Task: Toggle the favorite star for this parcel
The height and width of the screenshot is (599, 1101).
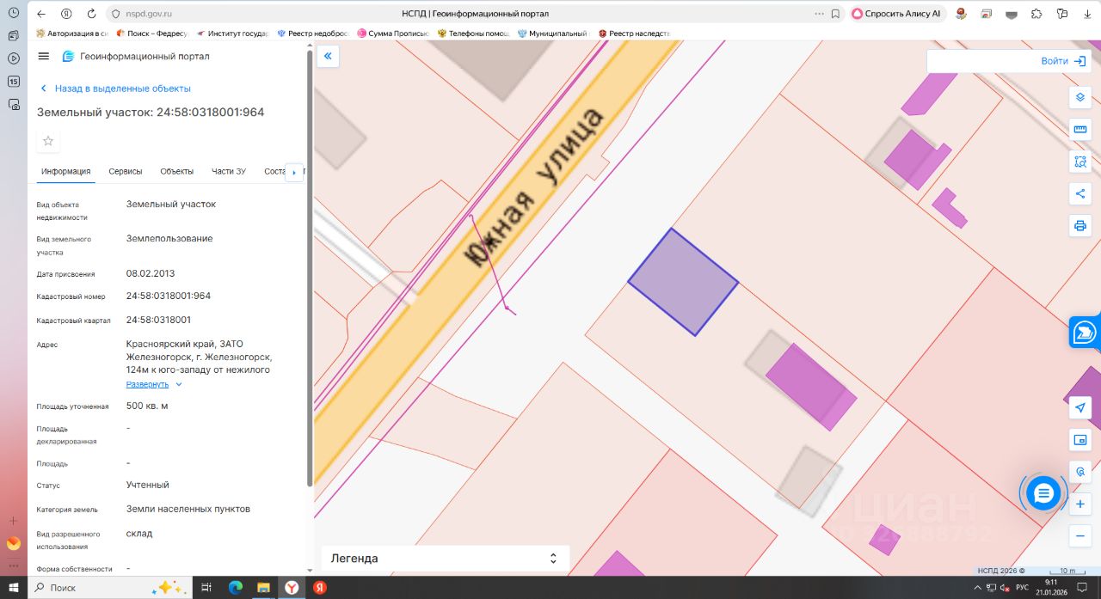Action: (x=48, y=141)
